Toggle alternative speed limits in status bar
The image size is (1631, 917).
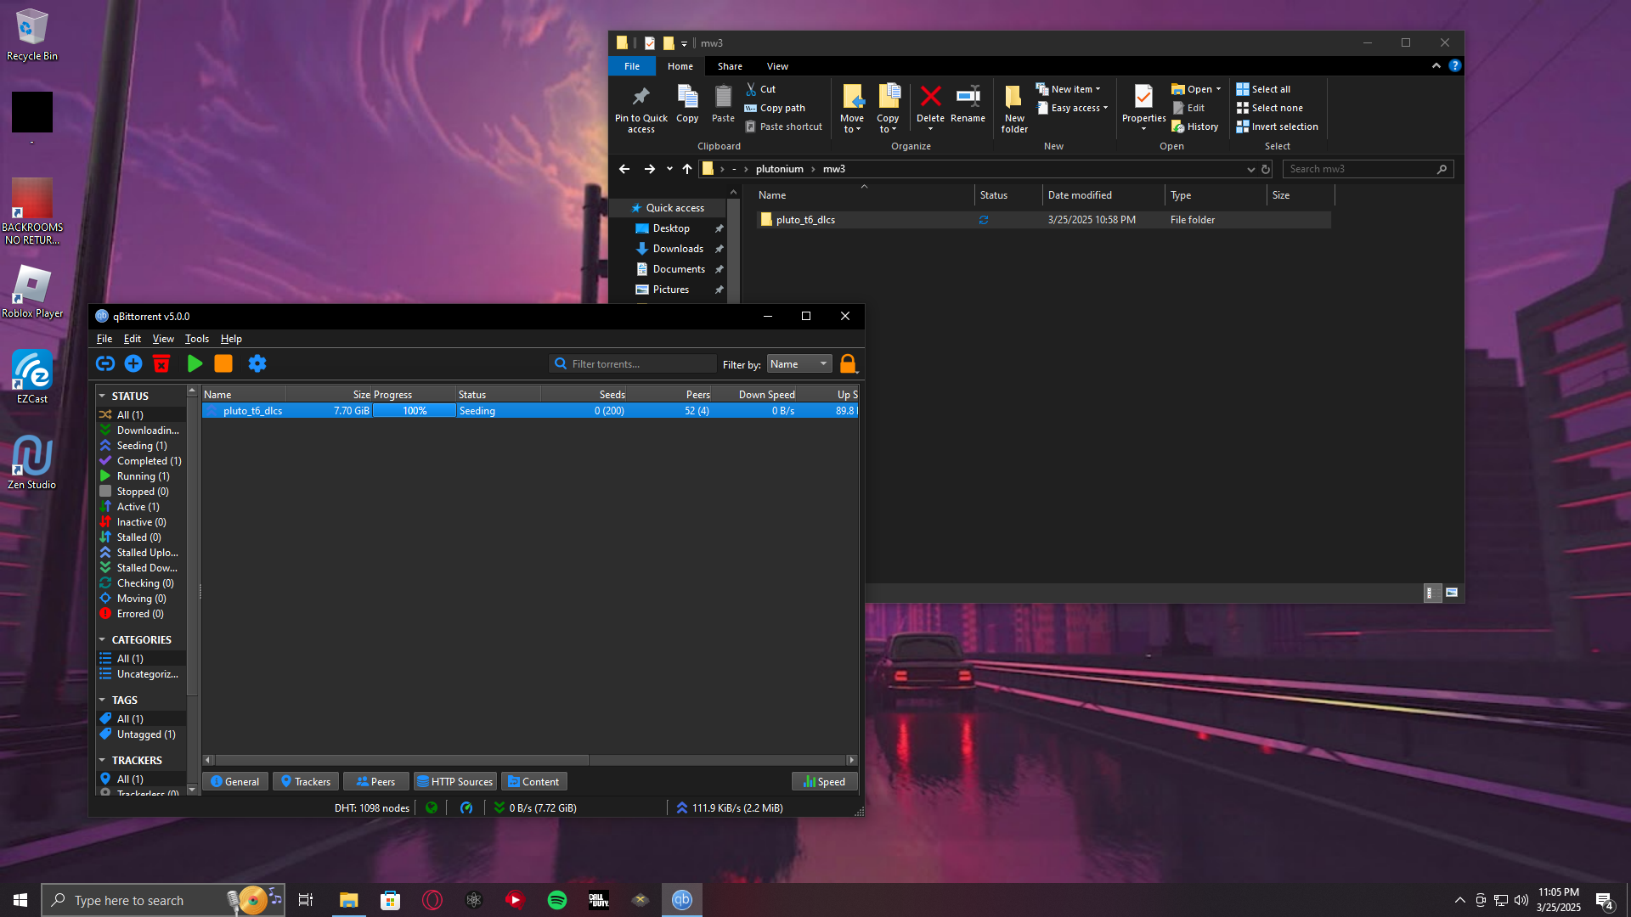pyautogui.click(x=466, y=807)
